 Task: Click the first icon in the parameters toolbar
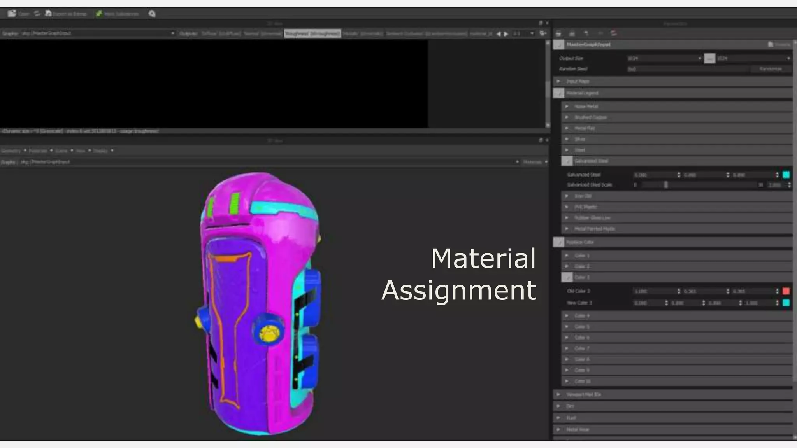(x=558, y=33)
